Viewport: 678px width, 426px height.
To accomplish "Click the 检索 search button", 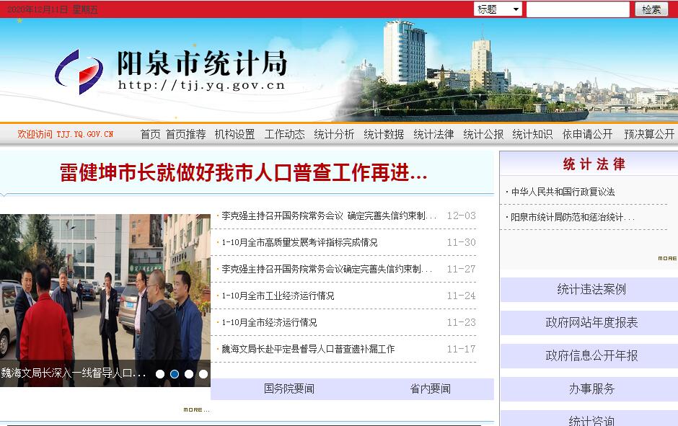I will point(651,9).
